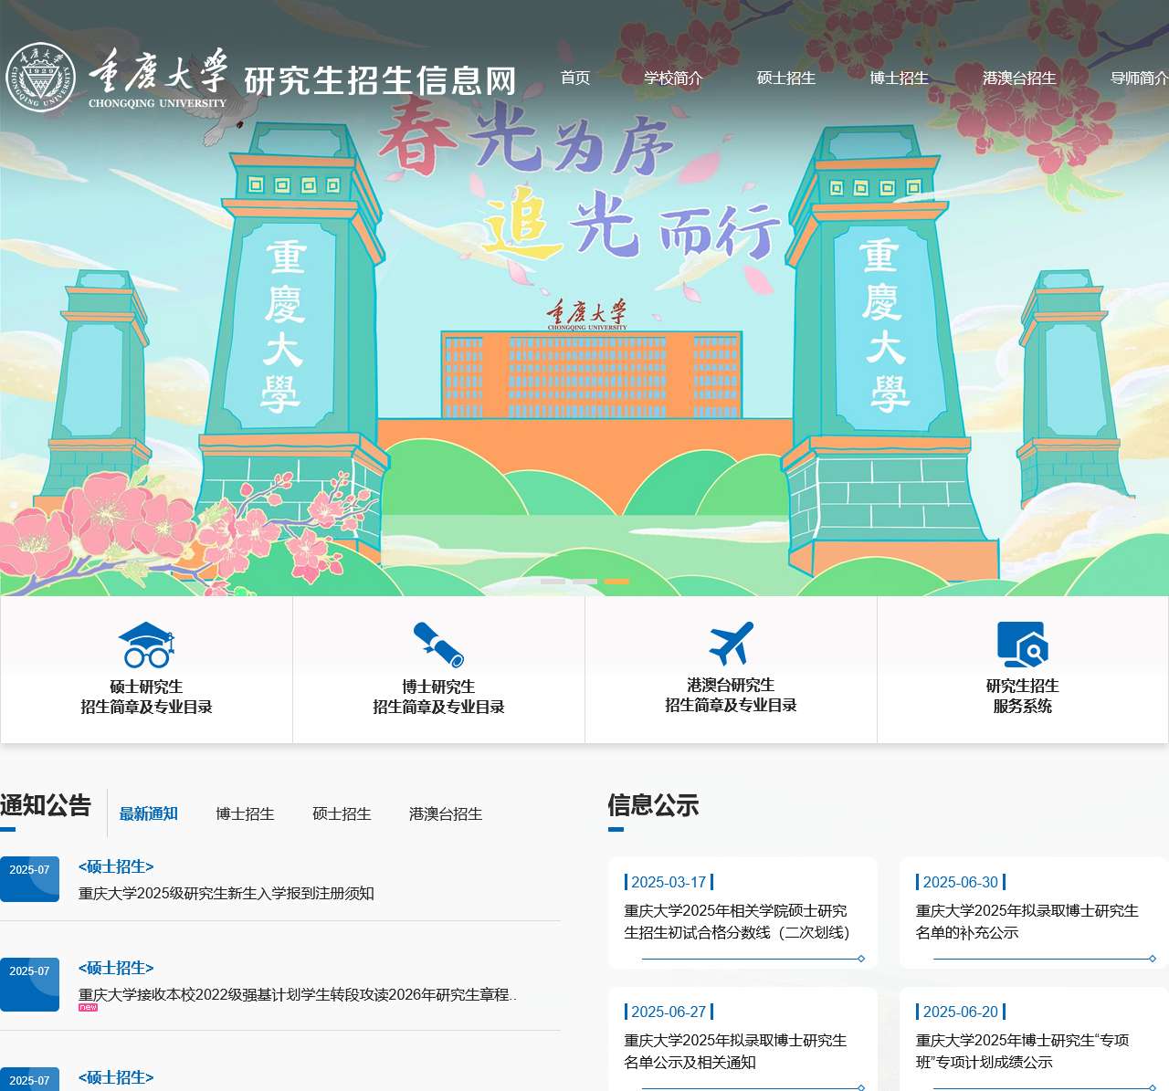
Task: Select the graduation cap icon for 硕士研究生招生简章
Action: (146, 643)
